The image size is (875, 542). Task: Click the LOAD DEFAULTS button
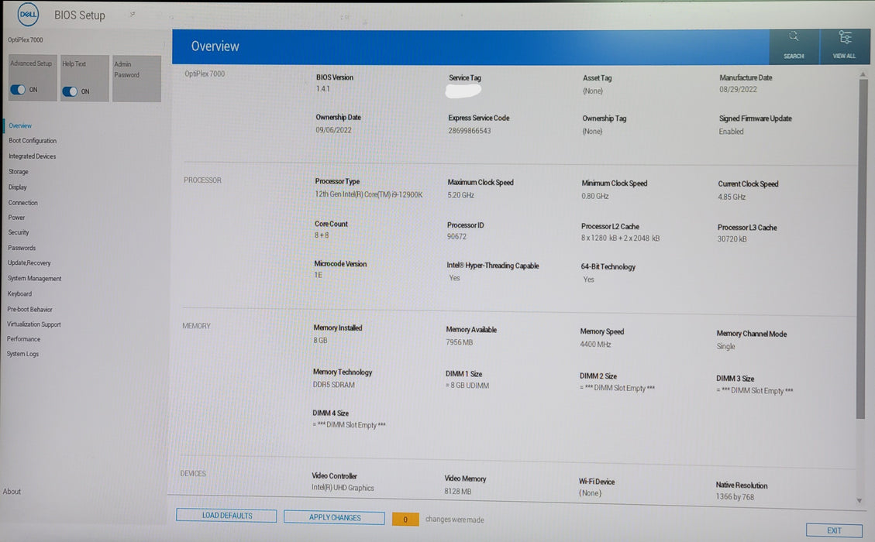pos(226,516)
